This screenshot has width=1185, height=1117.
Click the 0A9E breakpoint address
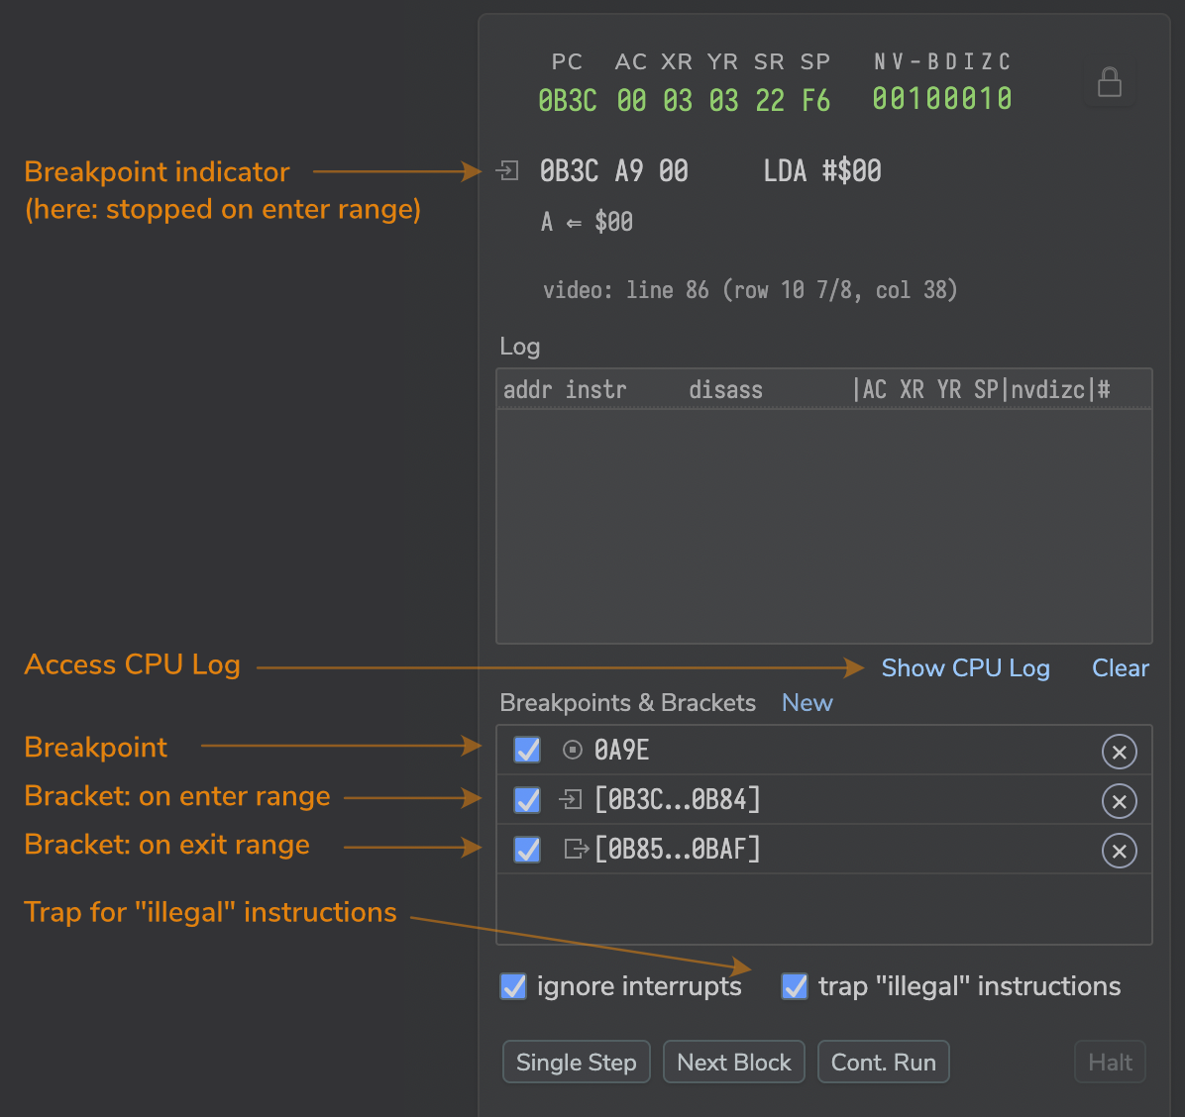point(621,750)
